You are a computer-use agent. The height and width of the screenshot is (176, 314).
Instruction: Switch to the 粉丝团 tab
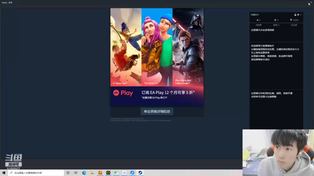[294, 25]
